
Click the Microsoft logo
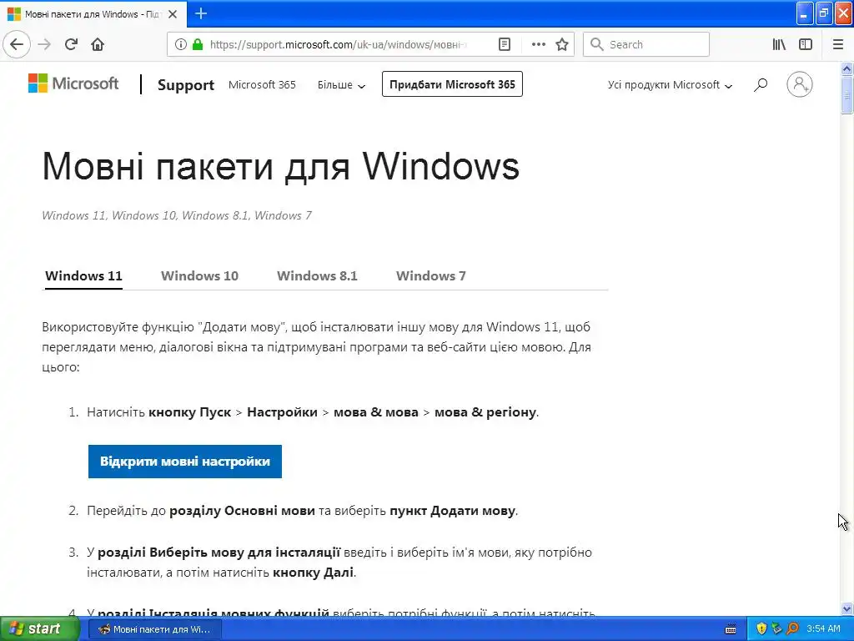point(73,83)
